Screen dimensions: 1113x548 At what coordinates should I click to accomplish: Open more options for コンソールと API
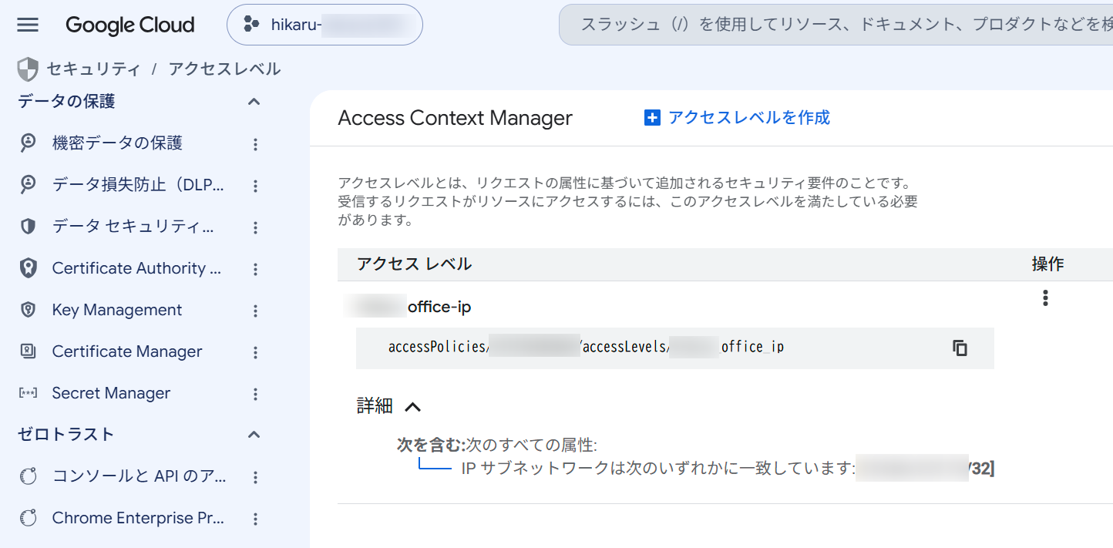(255, 477)
